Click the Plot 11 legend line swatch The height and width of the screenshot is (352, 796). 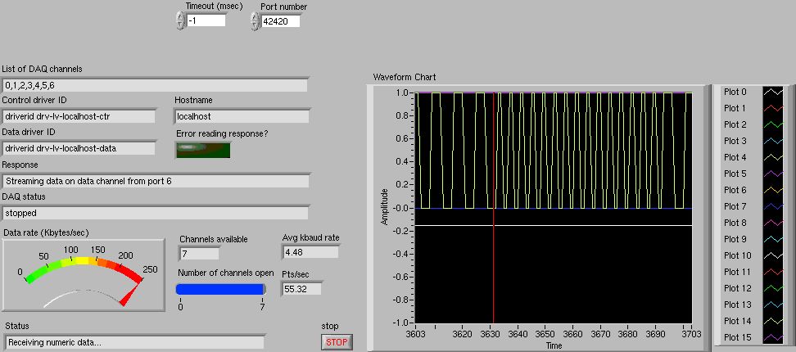(772, 273)
